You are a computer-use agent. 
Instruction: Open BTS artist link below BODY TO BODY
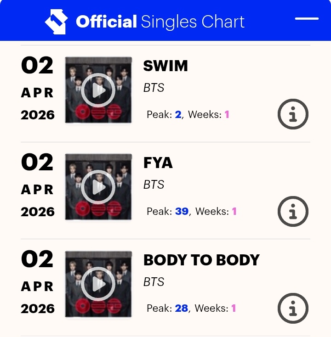154,281
